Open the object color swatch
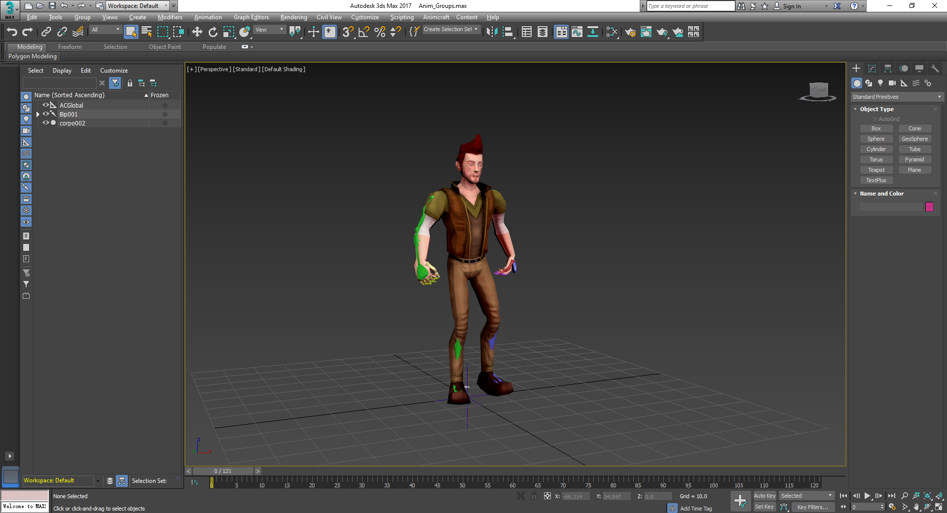This screenshot has height=513, width=947. click(x=929, y=207)
